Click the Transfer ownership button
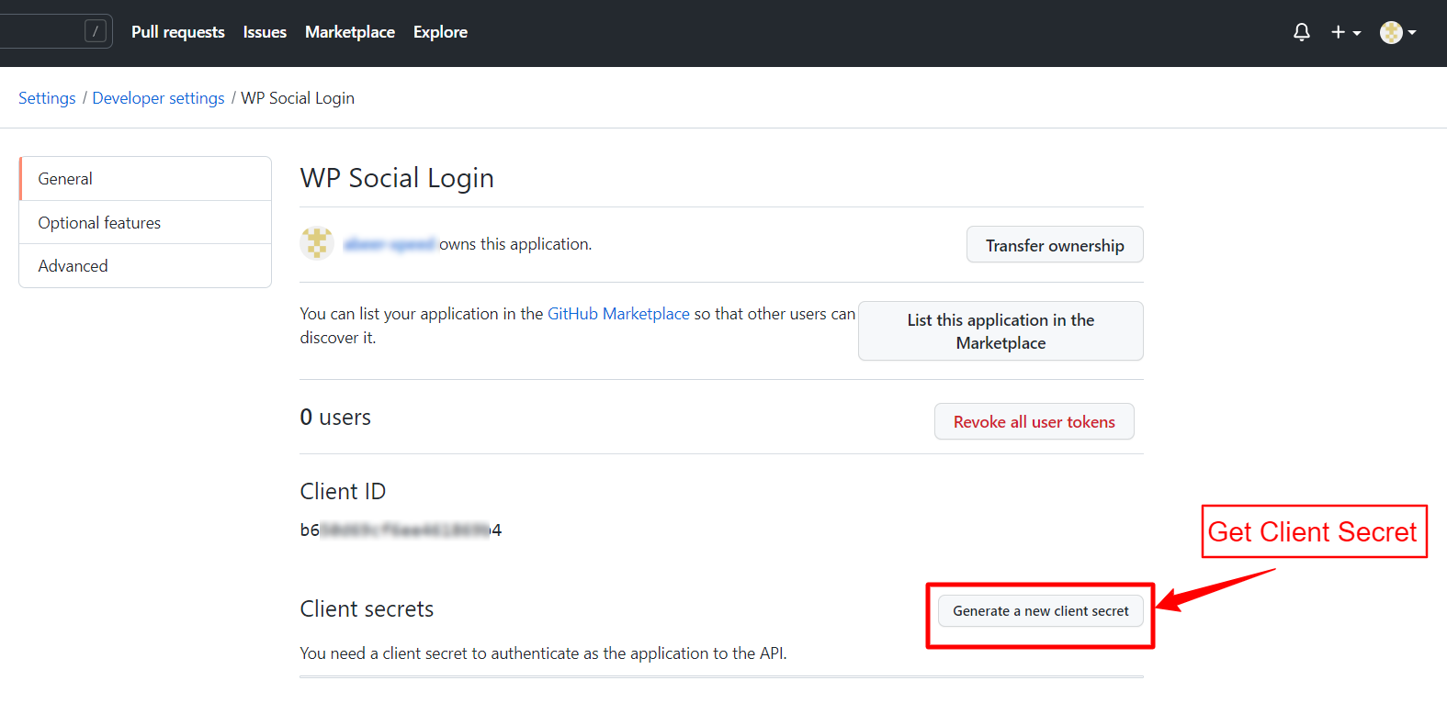Screen dimensions: 1447x714 tap(1055, 245)
